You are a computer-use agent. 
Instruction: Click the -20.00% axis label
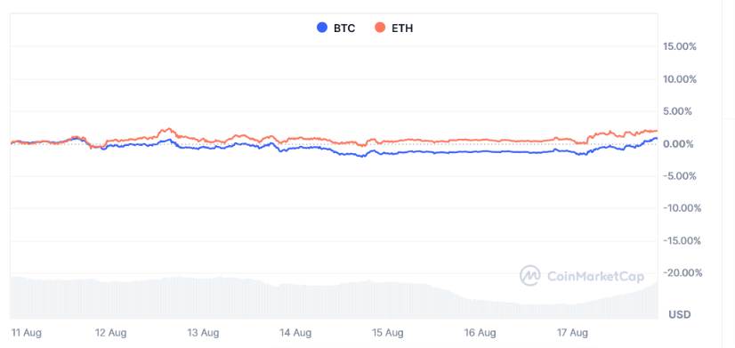682,272
